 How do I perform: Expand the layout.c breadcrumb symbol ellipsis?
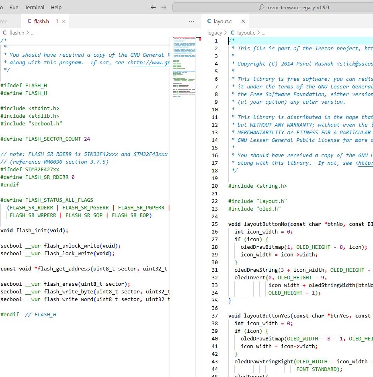pyautogui.click(x=263, y=33)
